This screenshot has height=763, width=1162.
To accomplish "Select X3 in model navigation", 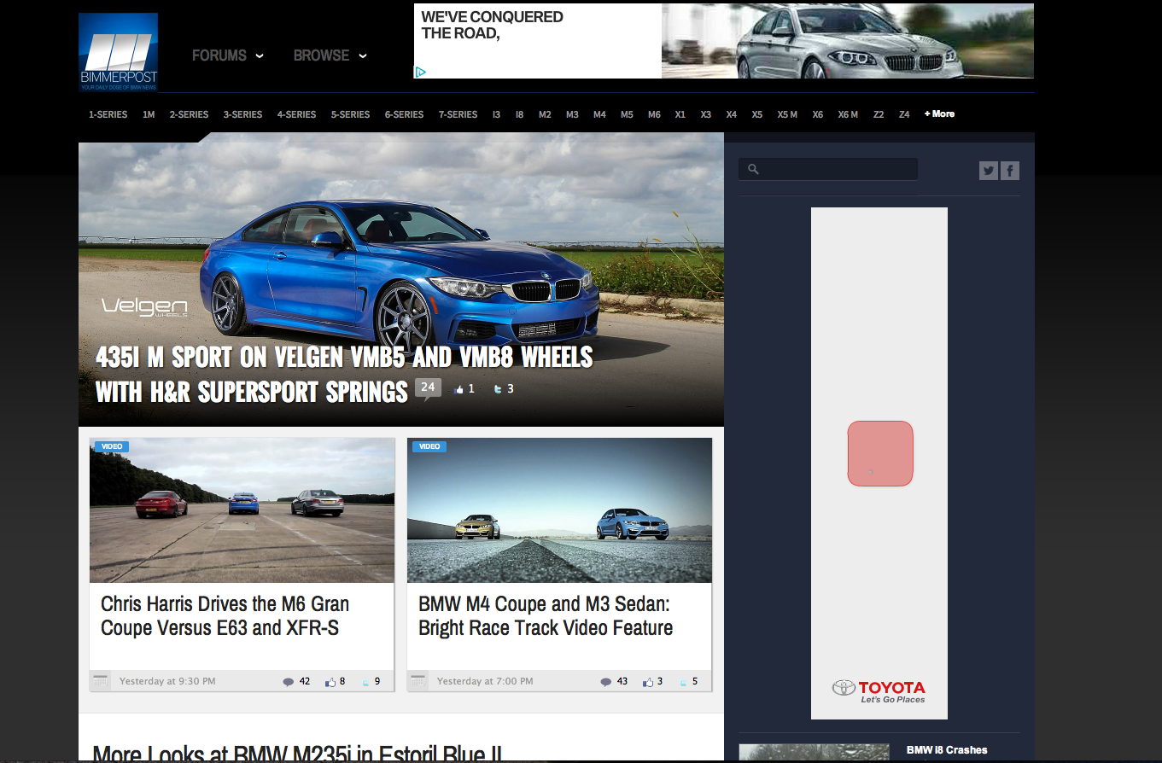I will (705, 114).
